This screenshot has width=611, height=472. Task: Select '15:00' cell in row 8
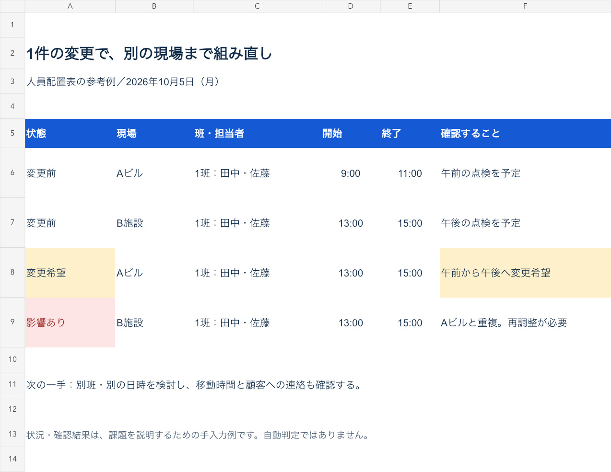pyautogui.click(x=410, y=273)
